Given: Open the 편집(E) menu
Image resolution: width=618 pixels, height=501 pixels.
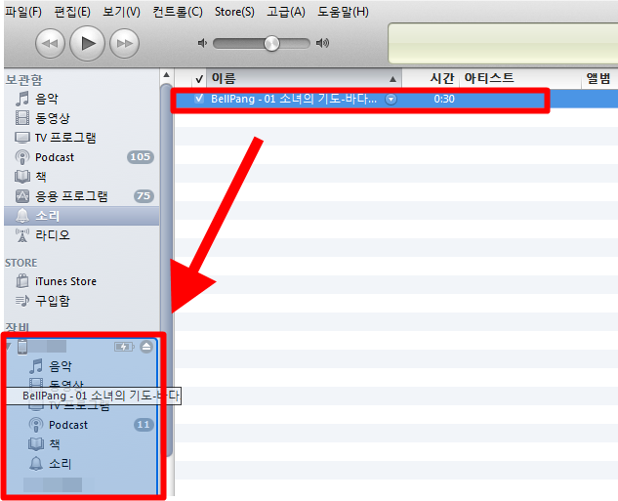Looking at the screenshot, I should 72,12.
